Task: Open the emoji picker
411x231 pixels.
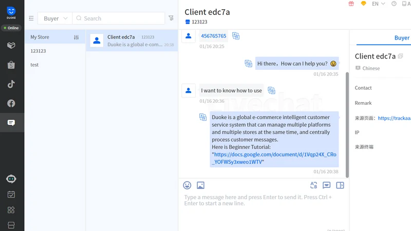Action: click(x=187, y=185)
